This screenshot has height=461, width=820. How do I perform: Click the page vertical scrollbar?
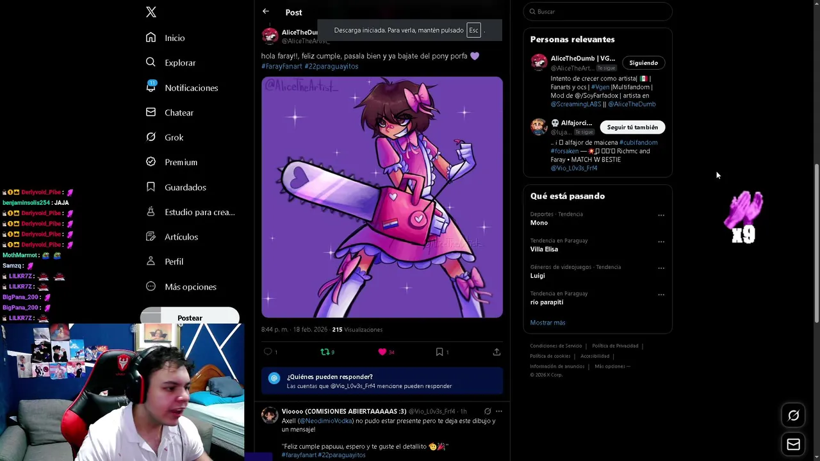816,243
